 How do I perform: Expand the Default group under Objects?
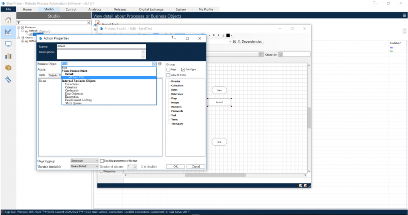pos(23,41)
